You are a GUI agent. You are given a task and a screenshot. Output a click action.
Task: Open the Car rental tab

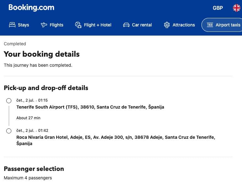click(138, 25)
